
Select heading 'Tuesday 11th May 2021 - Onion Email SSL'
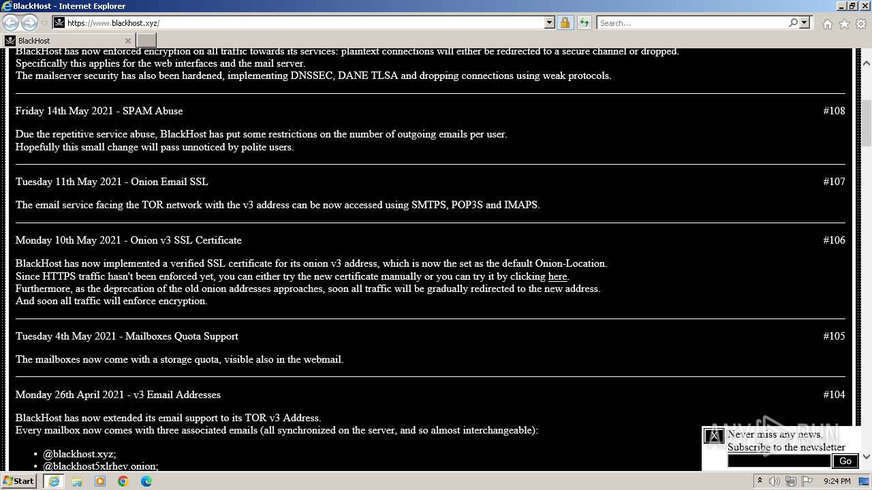[x=112, y=181]
